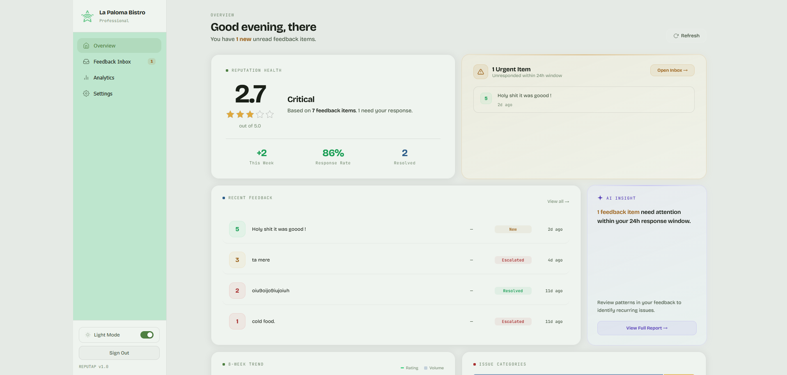The width and height of the screenshot is (787, 375).
Task: Toggle the Light Mode switch
Action: (x=147, y=335)
